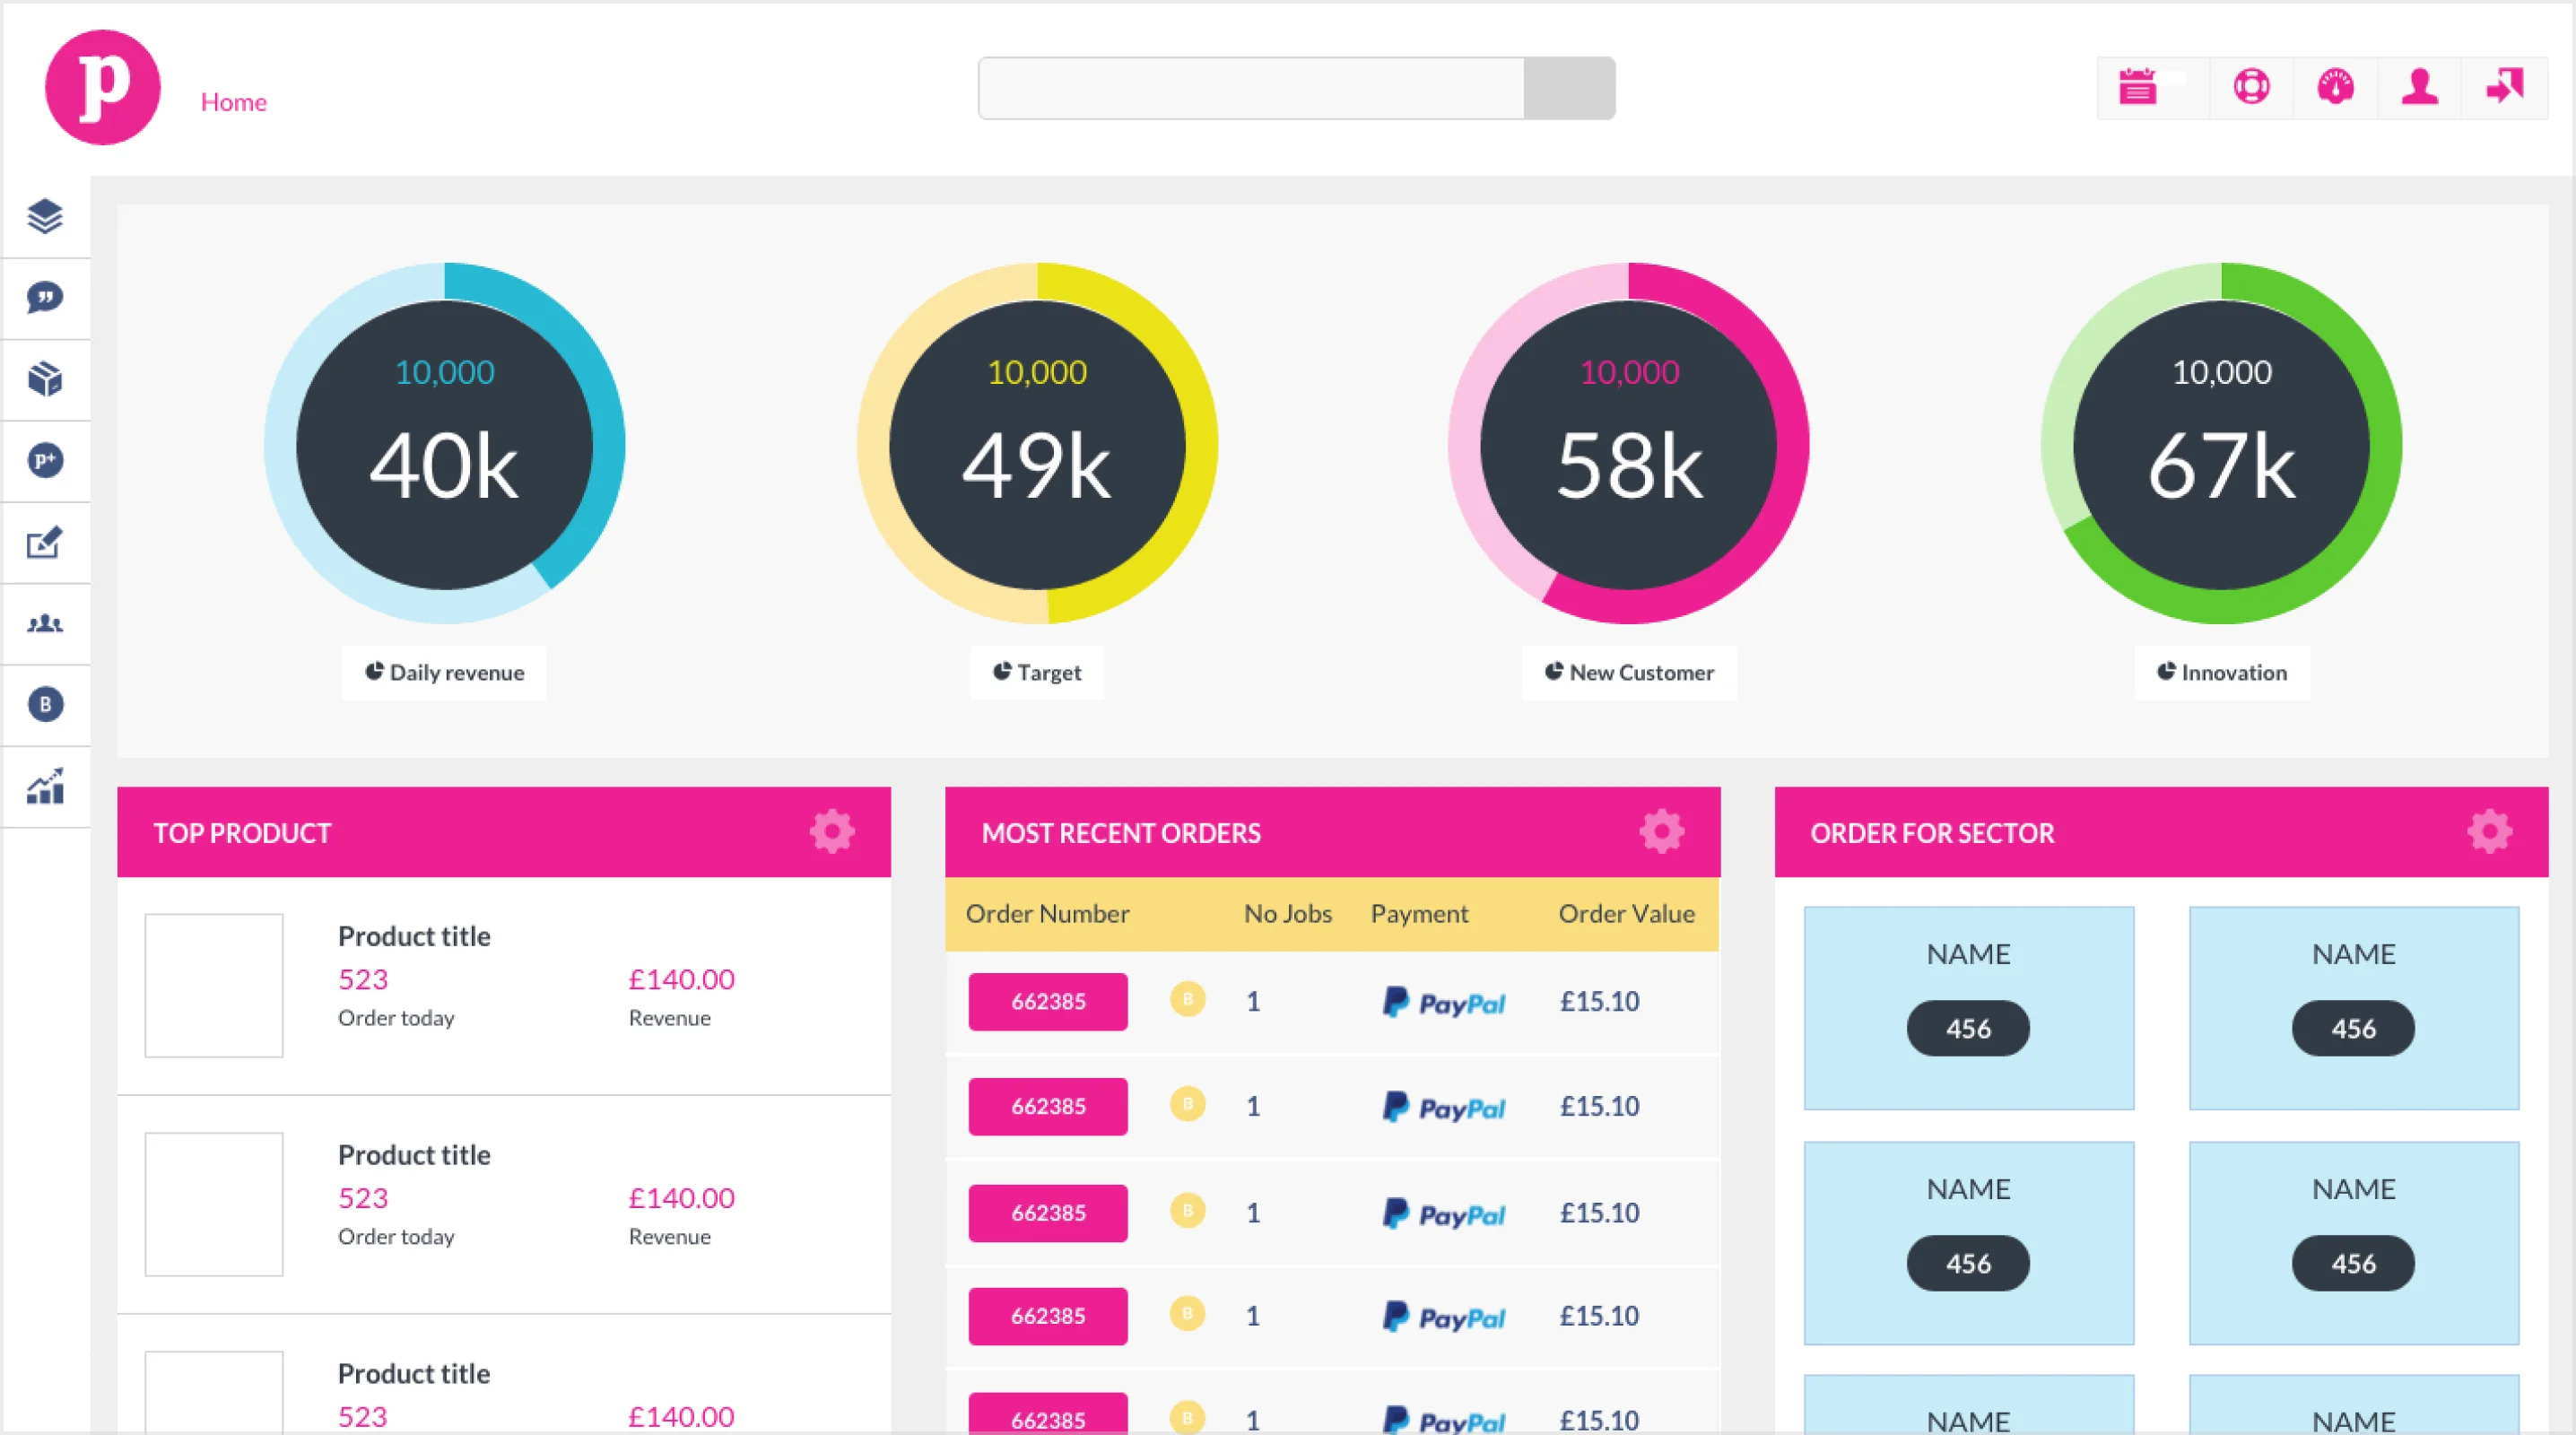This screenshot has width=2576, height=1435.
Task: Click second product's Product title text
Action: coord(414,1155)
